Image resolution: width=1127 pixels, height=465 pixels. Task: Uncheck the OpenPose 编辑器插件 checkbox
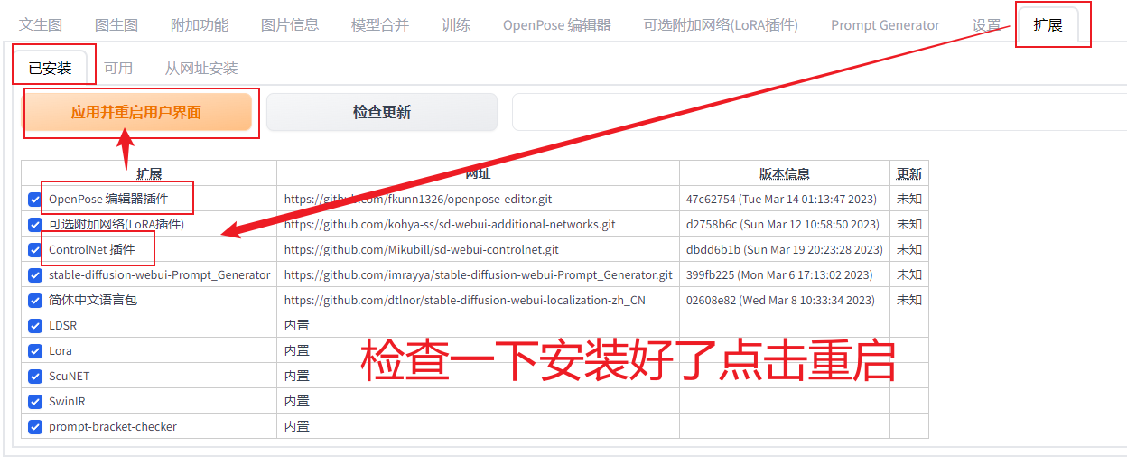click(x=35, y=199)
